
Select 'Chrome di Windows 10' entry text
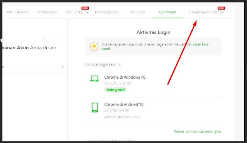click(x=125, y=77)
